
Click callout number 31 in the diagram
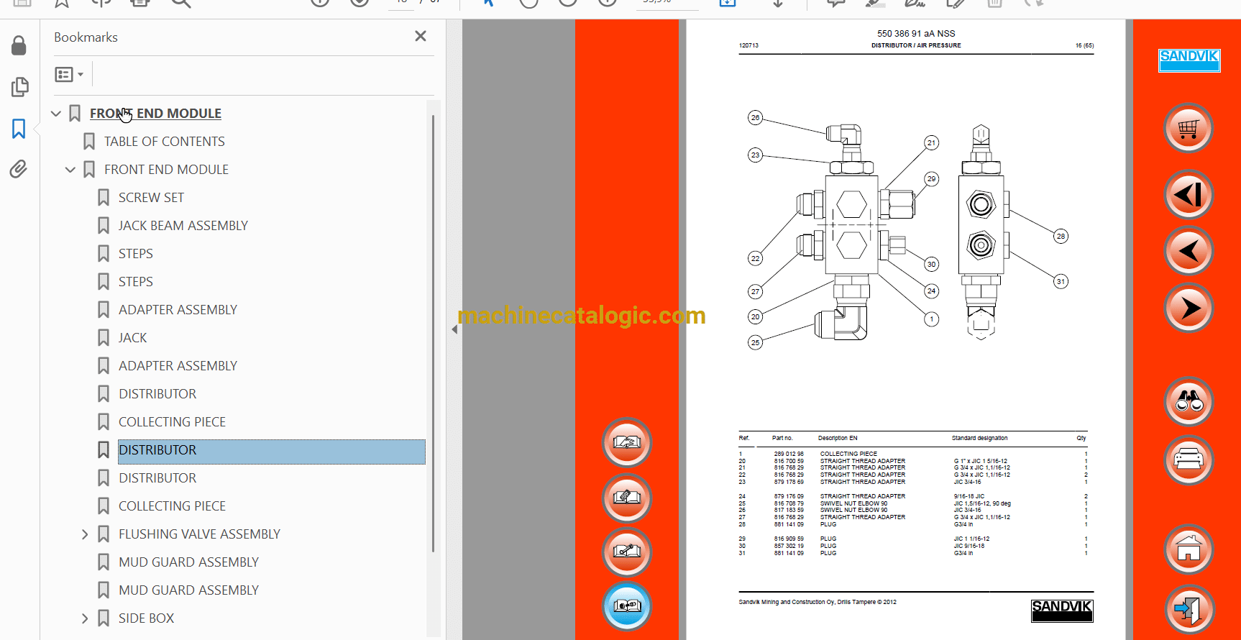[1061, 282]
